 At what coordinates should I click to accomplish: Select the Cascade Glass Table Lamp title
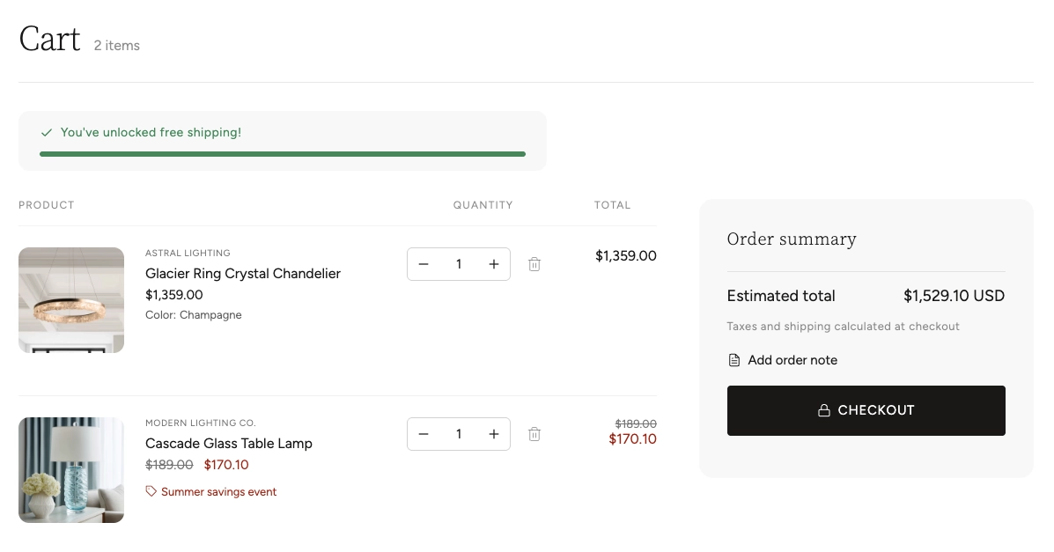(229, 444)
